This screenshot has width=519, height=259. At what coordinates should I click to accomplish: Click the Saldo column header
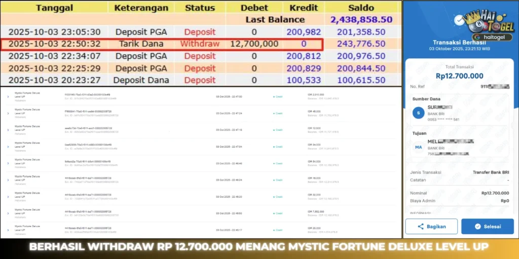click(x=361, y=8)
